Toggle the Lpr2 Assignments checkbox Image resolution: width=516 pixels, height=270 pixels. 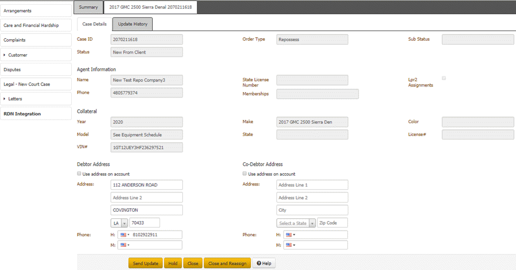(x=444, y=78)
